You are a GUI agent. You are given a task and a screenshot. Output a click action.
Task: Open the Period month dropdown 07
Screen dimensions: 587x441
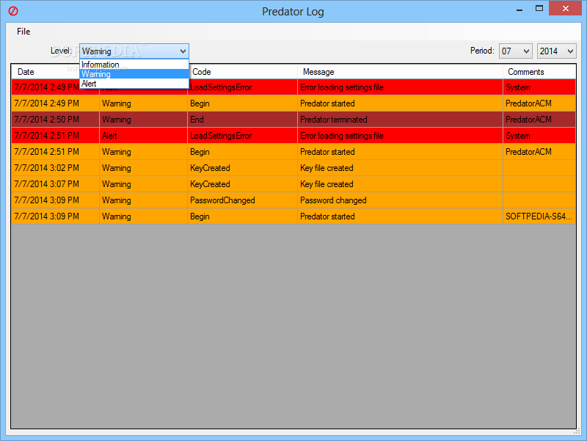(x=516, y=51)
